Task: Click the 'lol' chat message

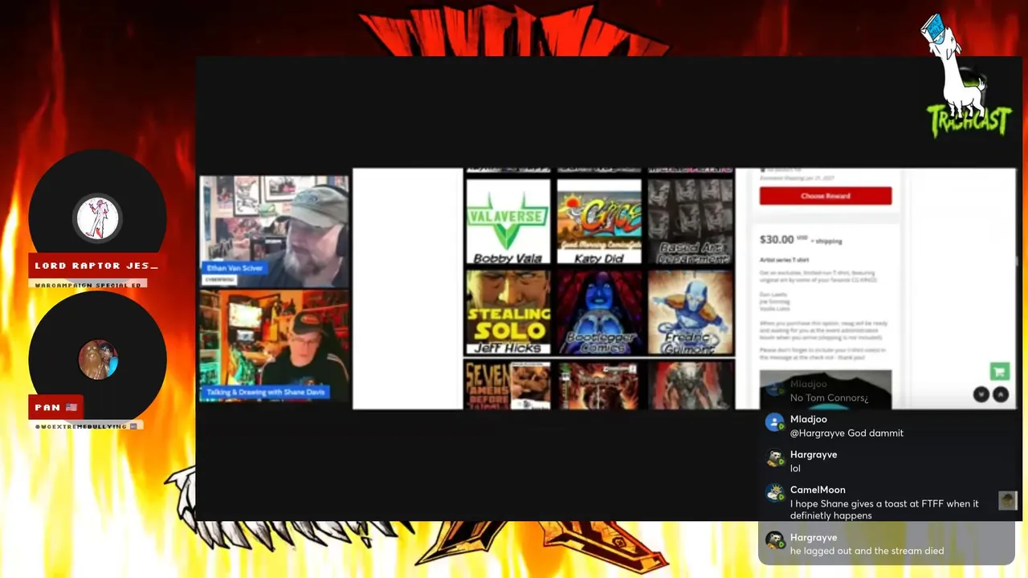Action: pyautogui.click(x=795, y=468)
